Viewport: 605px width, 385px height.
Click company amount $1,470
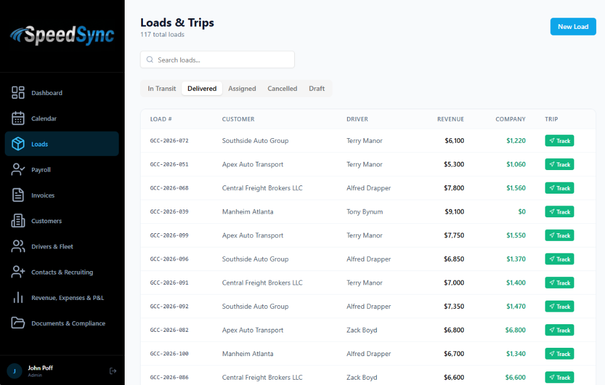coord(516,306)
